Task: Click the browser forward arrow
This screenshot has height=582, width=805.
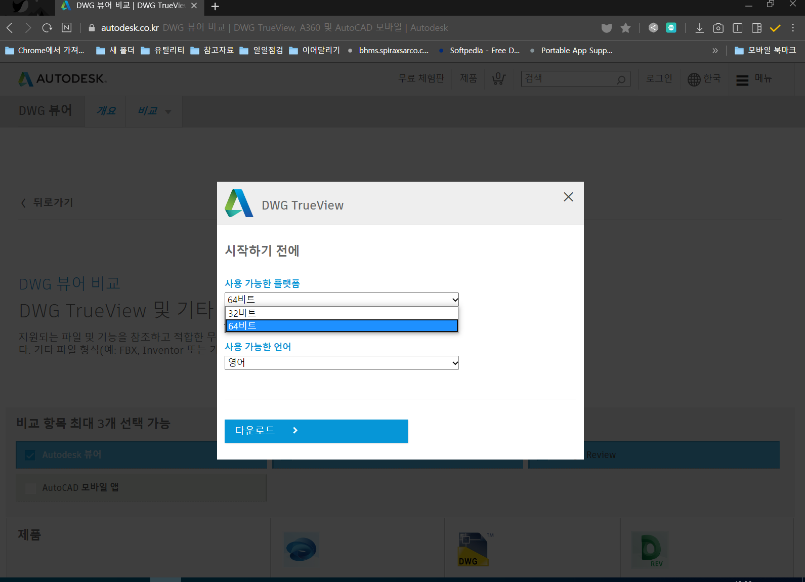Action: pyautogui.click(x=28, y=28)
